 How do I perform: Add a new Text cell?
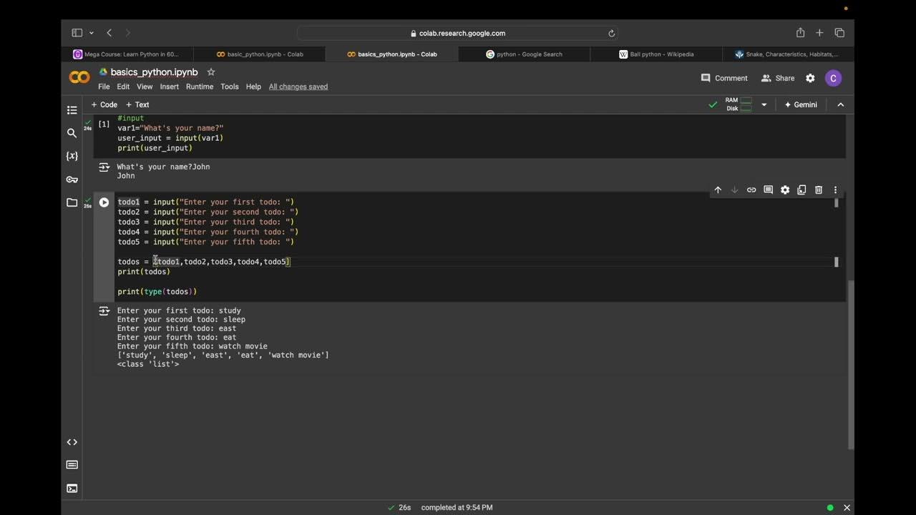(137, 104)
